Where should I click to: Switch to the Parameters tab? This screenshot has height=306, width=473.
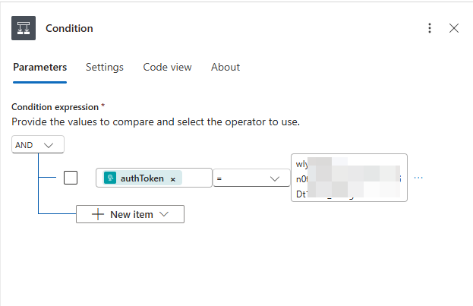(39, 67)
